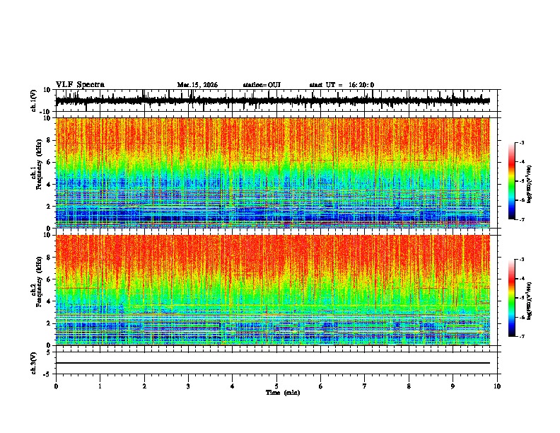Select the "ch.1(V)" waveform axis label
This screenshot has height=433, width=560.
34,100
